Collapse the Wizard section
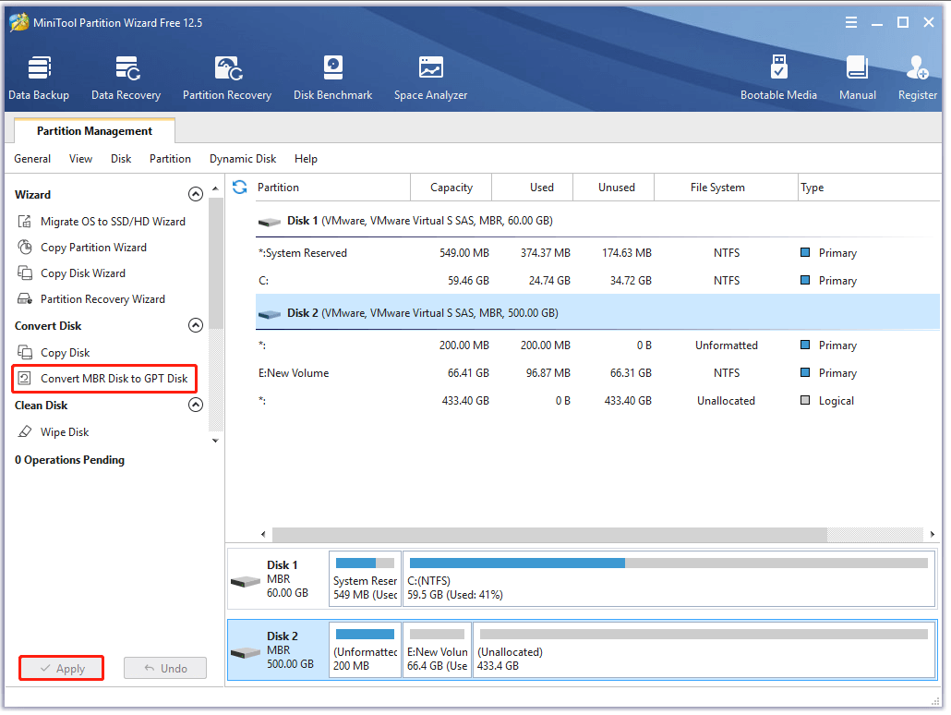 (196, 194)
